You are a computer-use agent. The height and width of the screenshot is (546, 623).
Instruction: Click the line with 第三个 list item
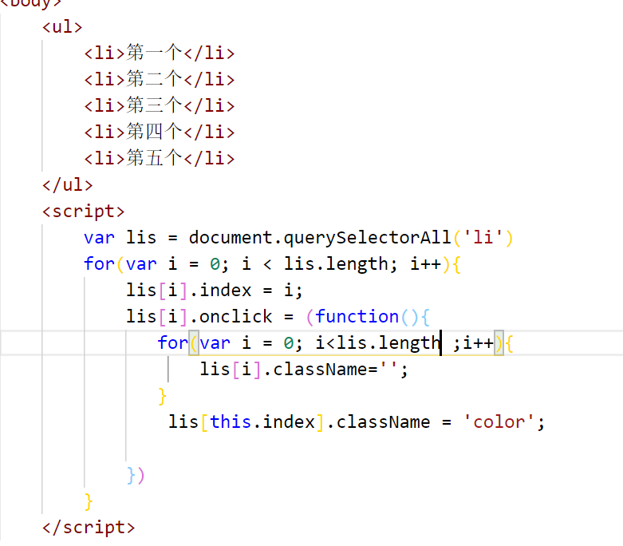[160, 105]
